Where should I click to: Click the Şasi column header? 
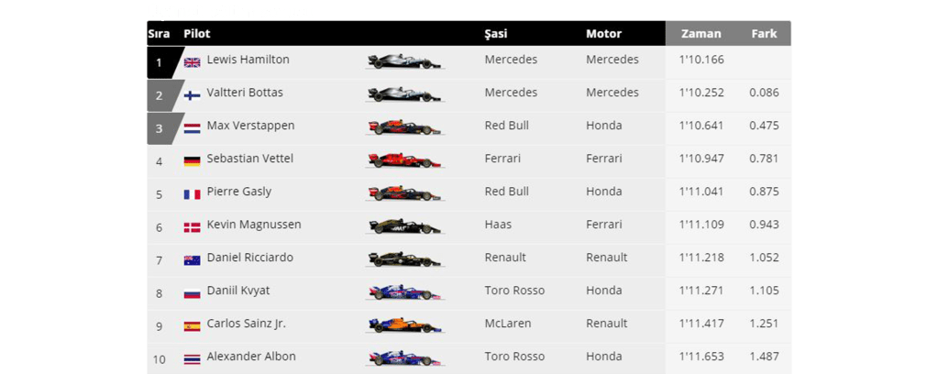[x=496, y=34]
